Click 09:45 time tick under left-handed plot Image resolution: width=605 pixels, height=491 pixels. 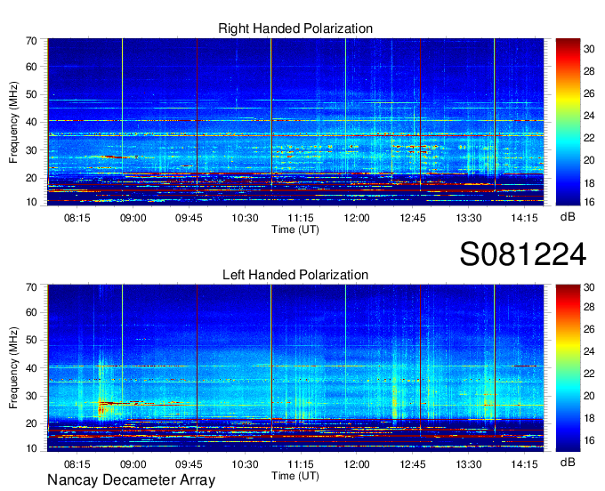(189, 464)
